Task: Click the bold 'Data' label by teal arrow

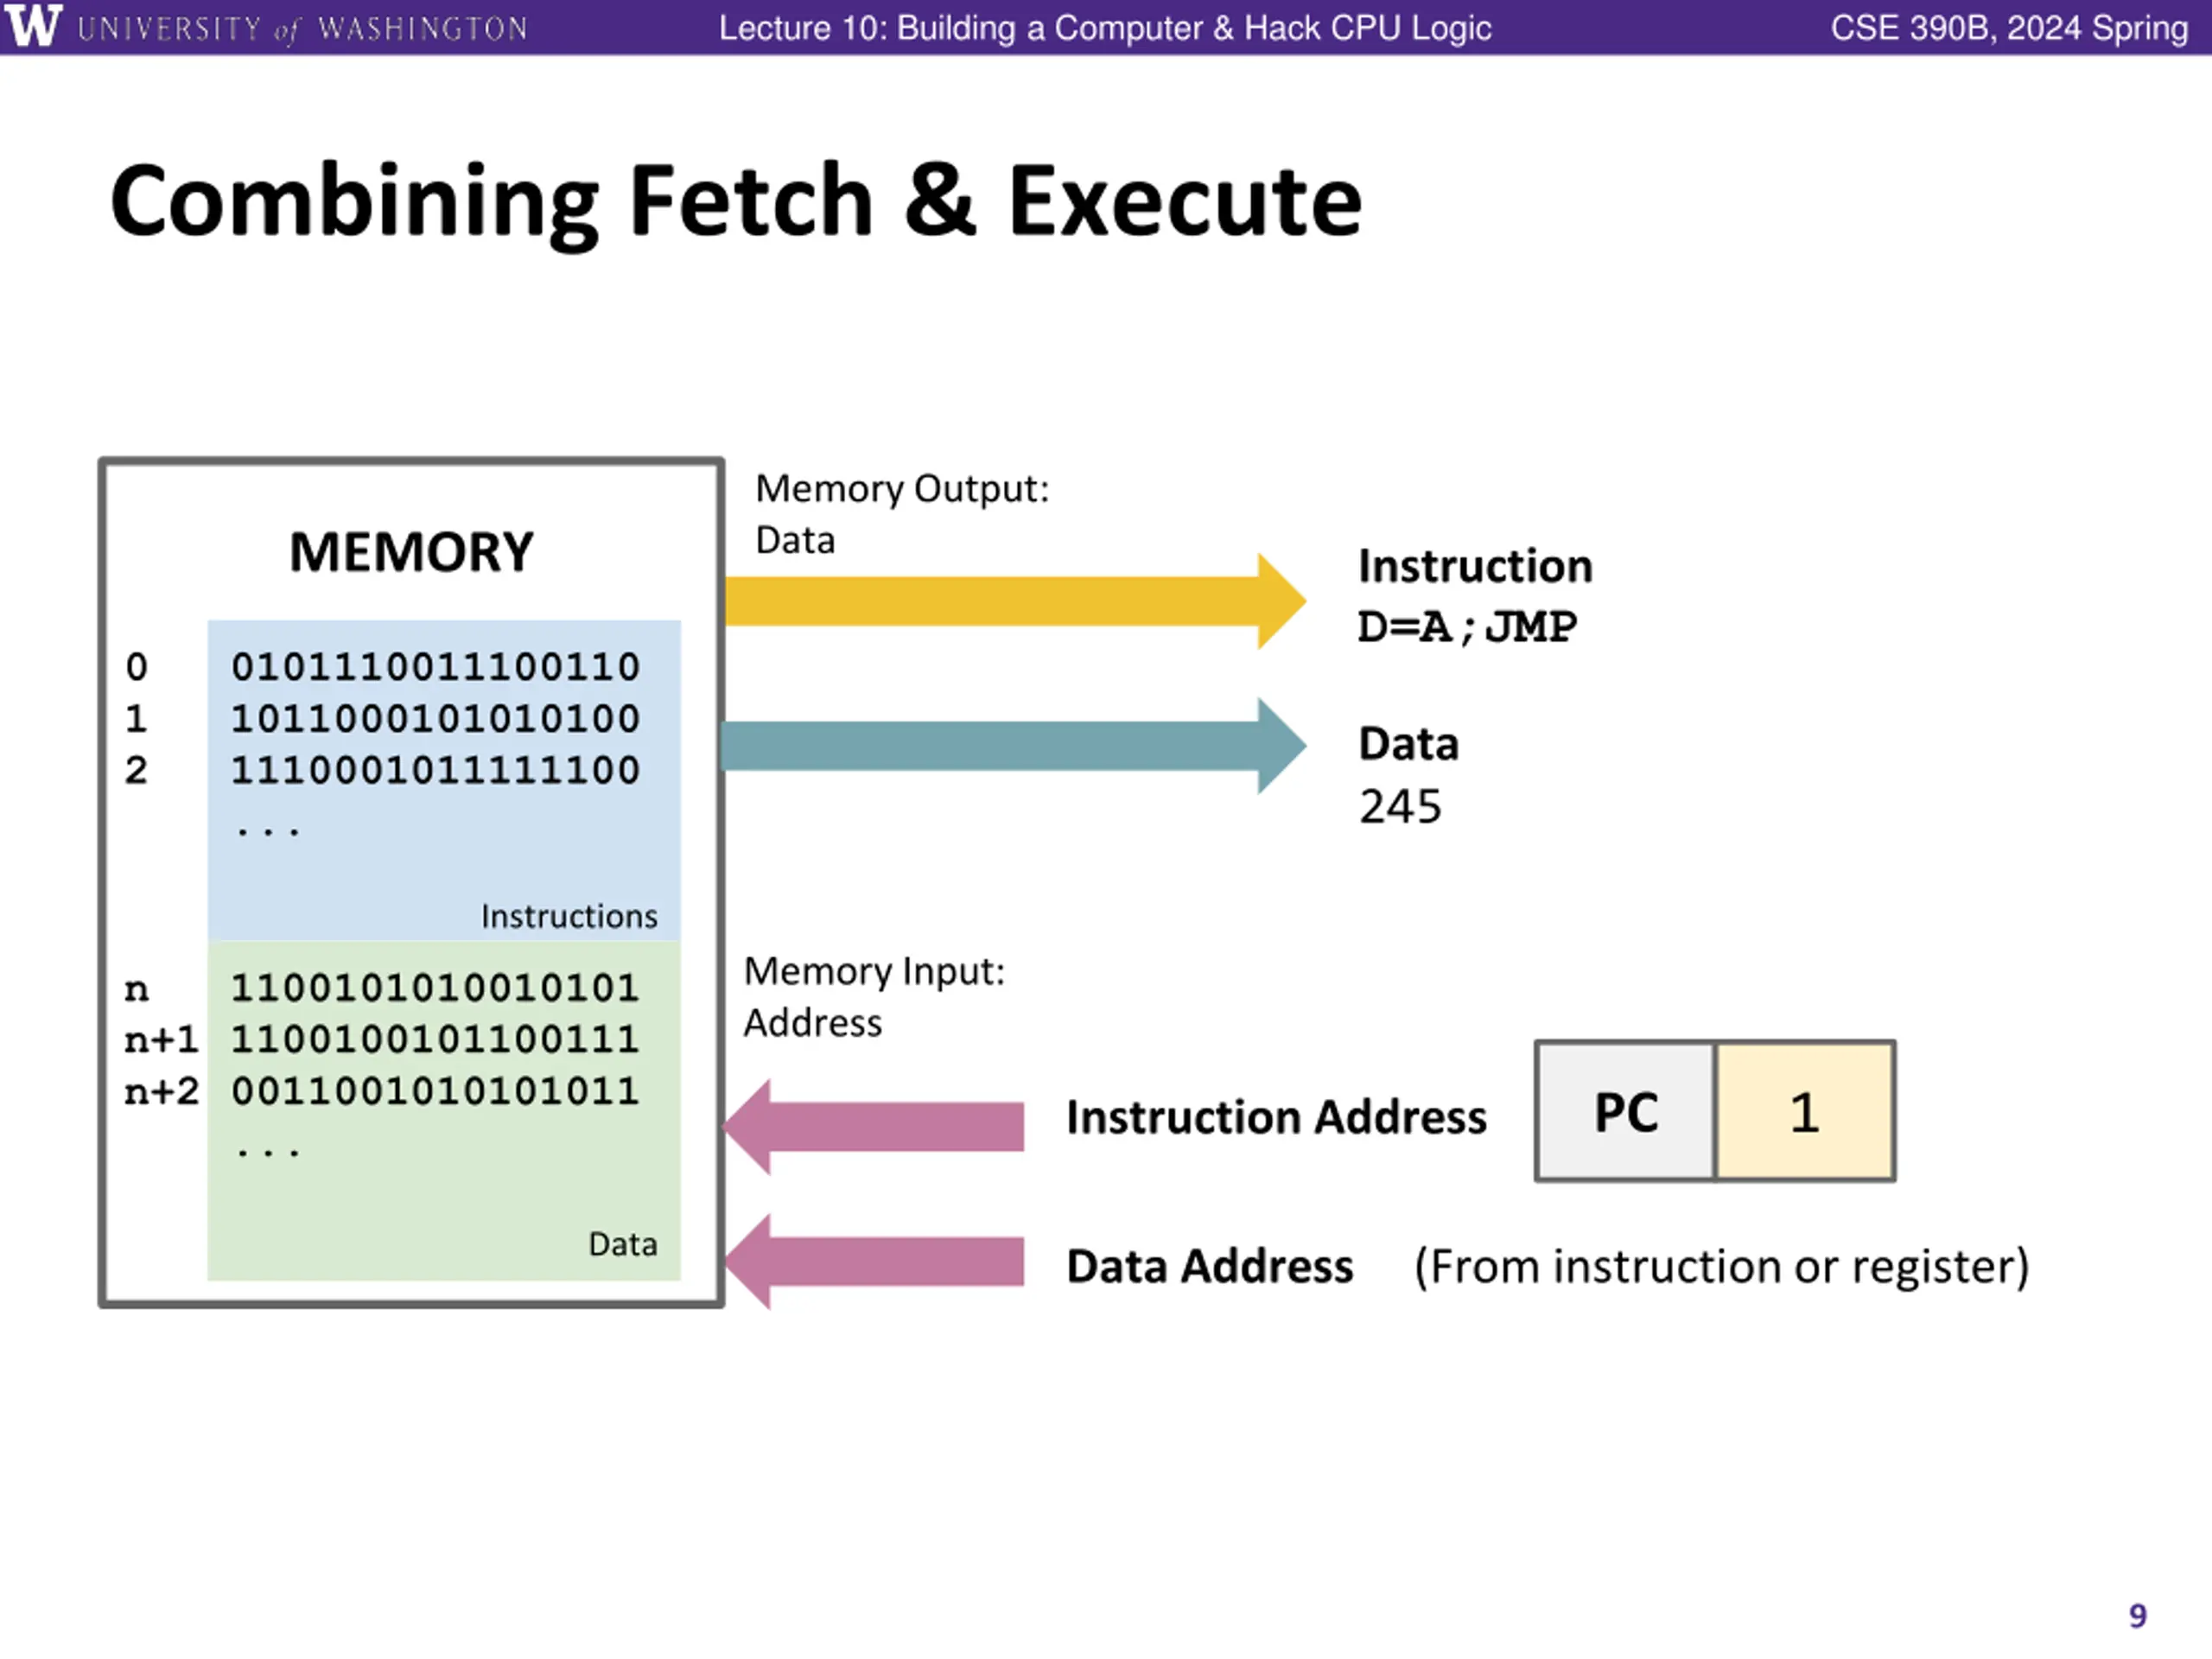Action: (1408, 744)
